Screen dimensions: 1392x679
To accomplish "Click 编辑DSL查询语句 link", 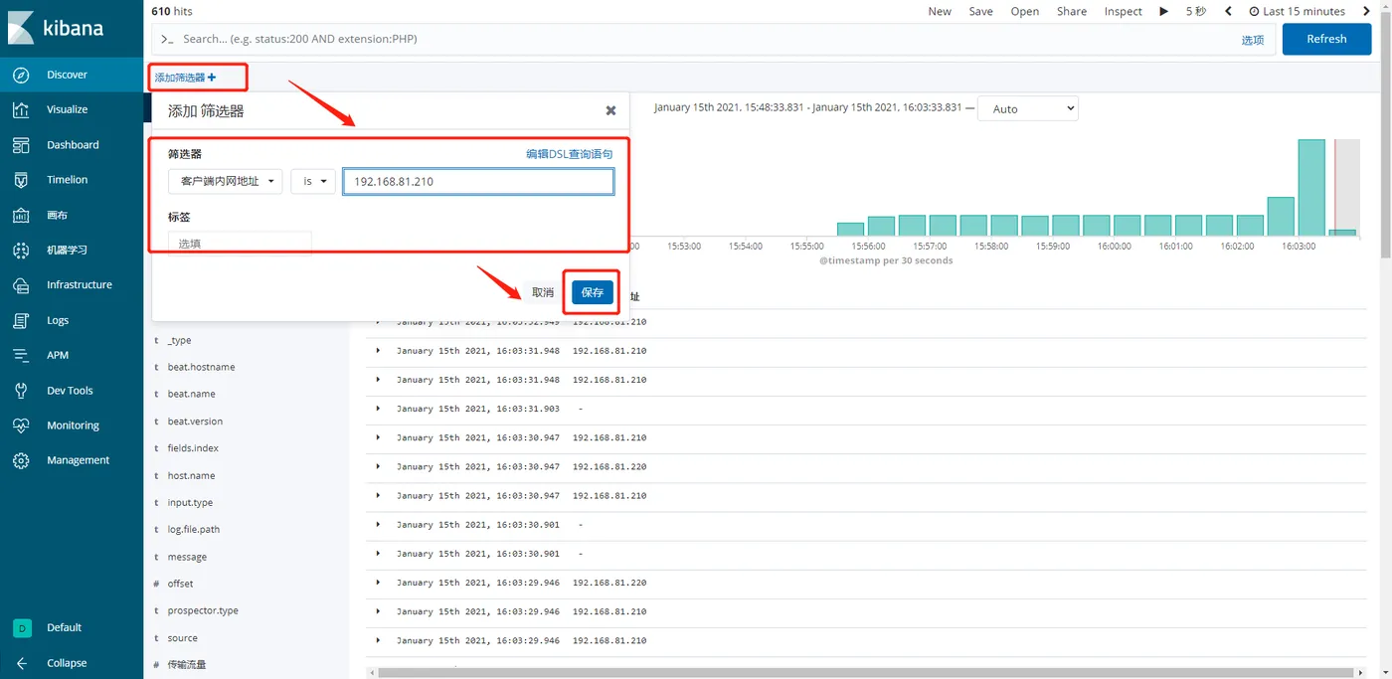I will (570, 154).
